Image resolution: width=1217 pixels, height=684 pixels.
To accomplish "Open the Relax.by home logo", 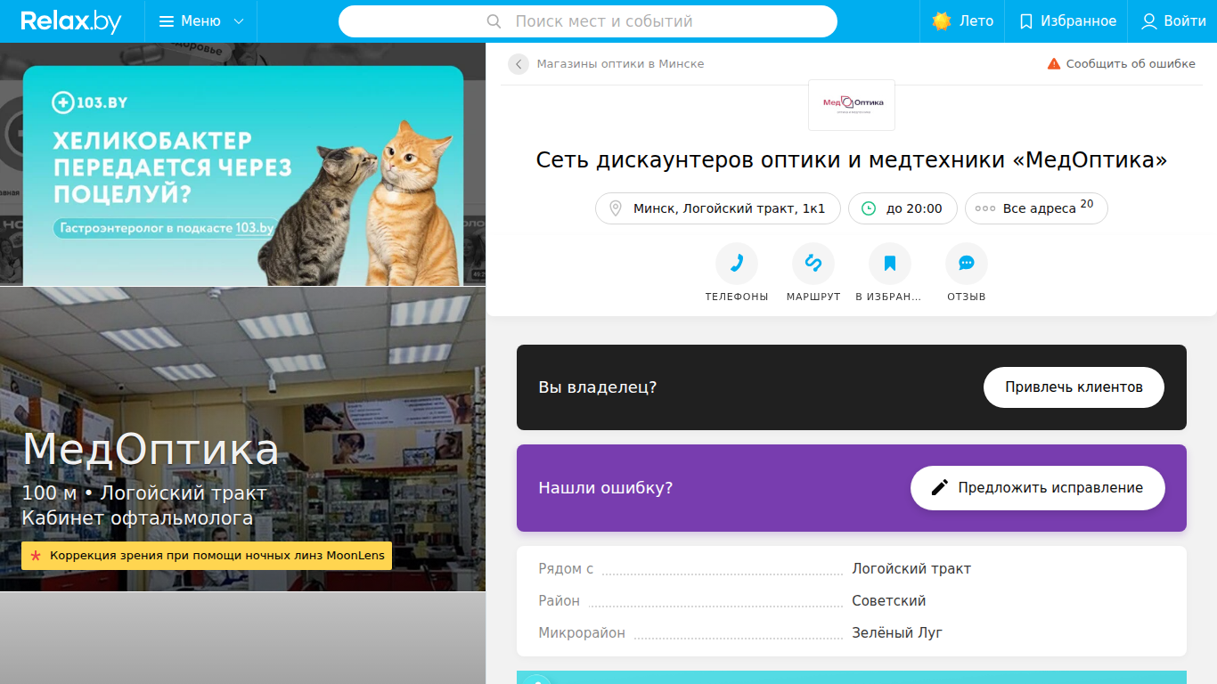I will click(x=71, y=21).
